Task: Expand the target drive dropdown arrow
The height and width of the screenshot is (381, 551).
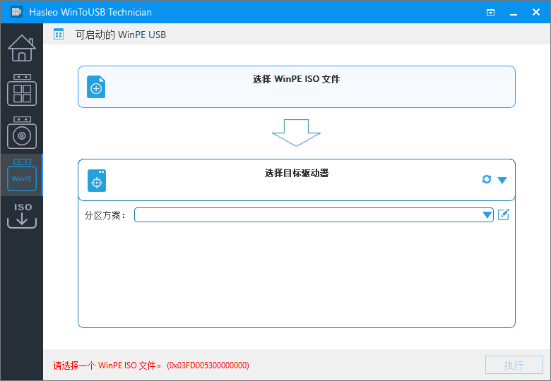Action: [x=502, y=180]
